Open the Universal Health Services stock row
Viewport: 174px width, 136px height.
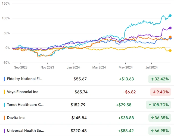click(x=25, y=131)
